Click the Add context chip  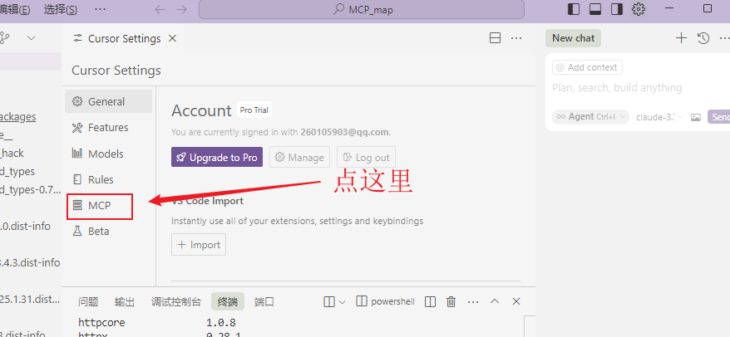click(587, 67)
